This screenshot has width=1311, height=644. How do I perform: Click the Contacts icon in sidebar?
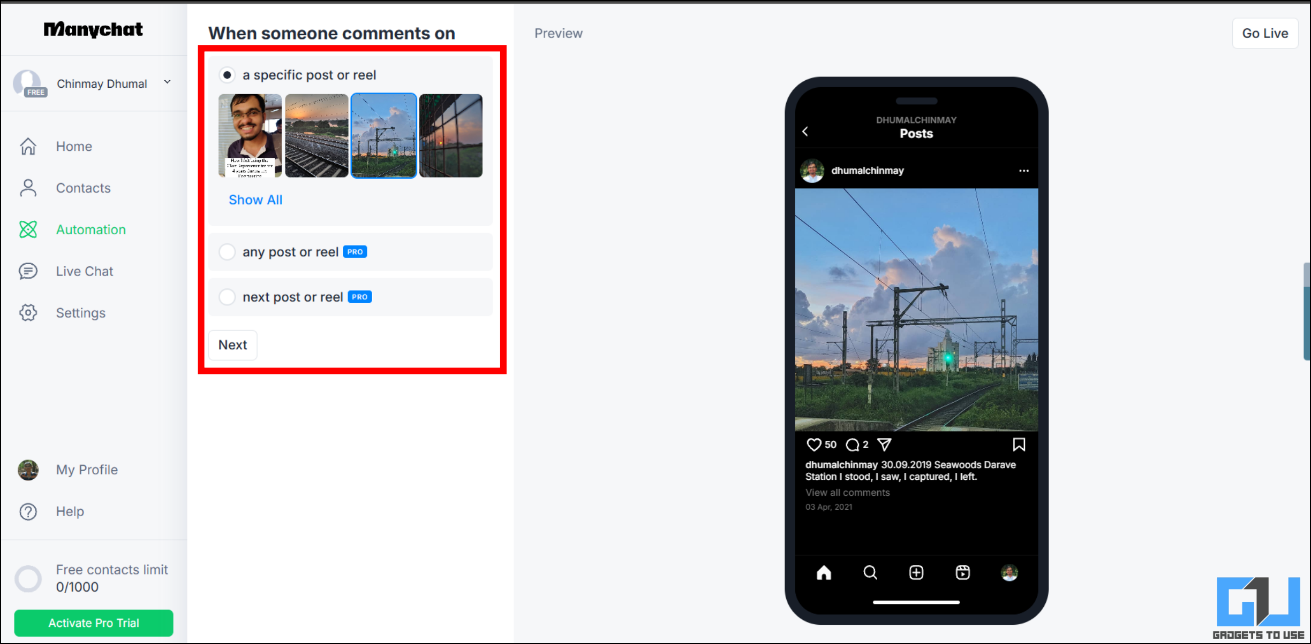tap(29, 187)
